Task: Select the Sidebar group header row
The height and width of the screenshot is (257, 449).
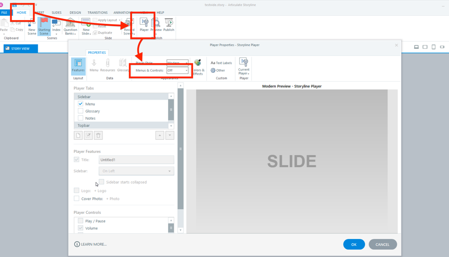Action: point(121,97)
